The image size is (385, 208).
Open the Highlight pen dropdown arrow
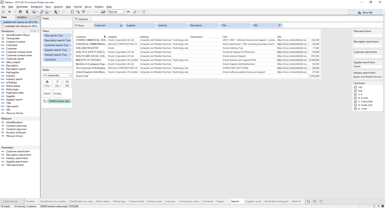138,12
